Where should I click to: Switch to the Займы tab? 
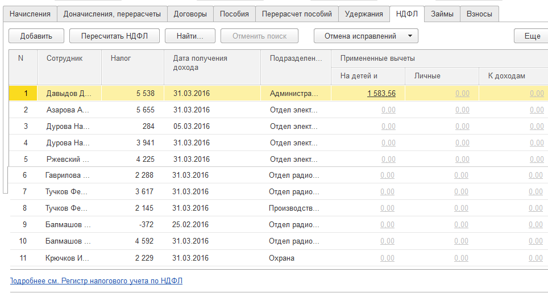point(442,14)
